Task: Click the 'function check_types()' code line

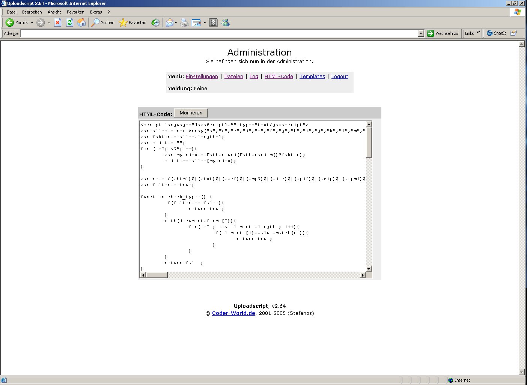Action: pyautogui.click(x=176, y=197)
